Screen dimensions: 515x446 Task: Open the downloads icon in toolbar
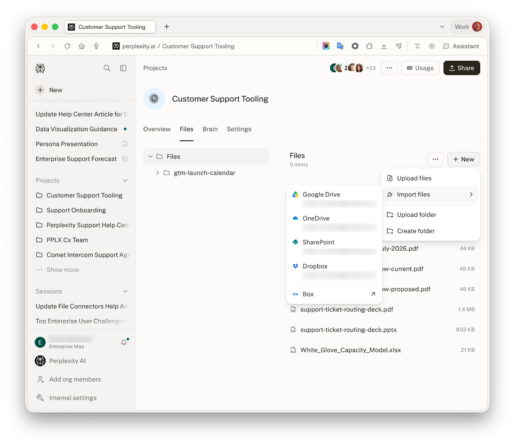pos(384,46)
